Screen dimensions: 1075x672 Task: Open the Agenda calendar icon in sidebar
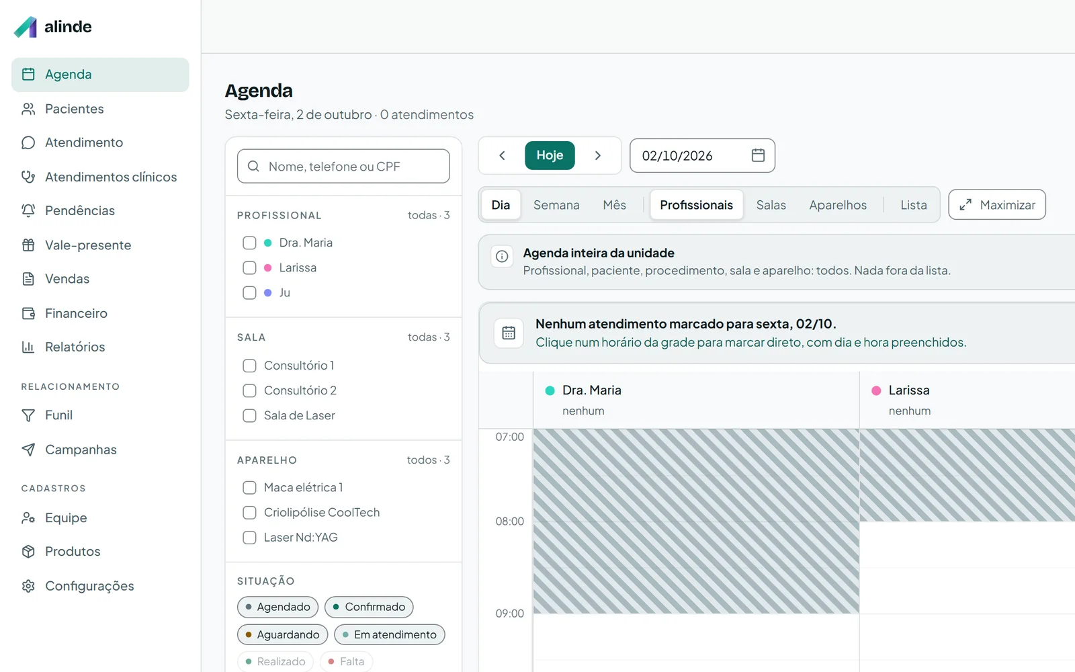pyautogui.click(x=28, y=75)
